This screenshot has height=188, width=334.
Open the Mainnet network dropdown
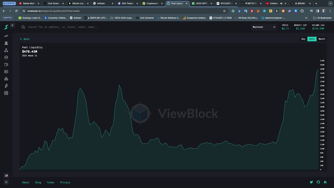[x=264, y=27]
